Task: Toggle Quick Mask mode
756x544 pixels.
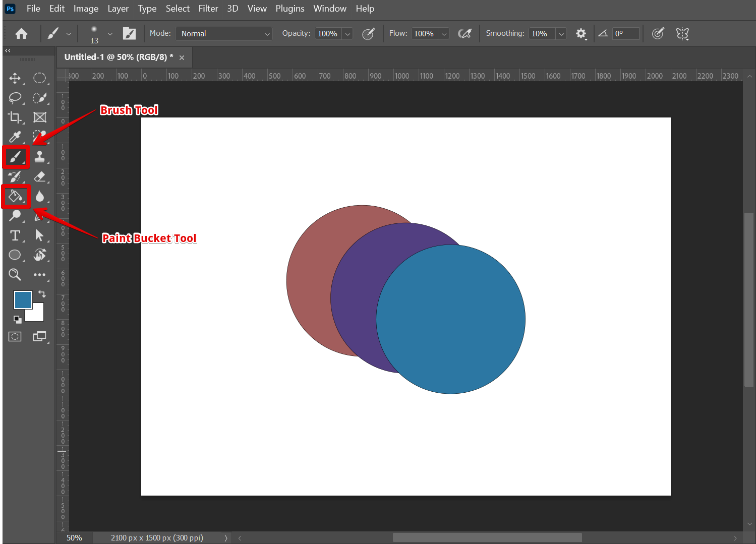Action: [15, 337]
